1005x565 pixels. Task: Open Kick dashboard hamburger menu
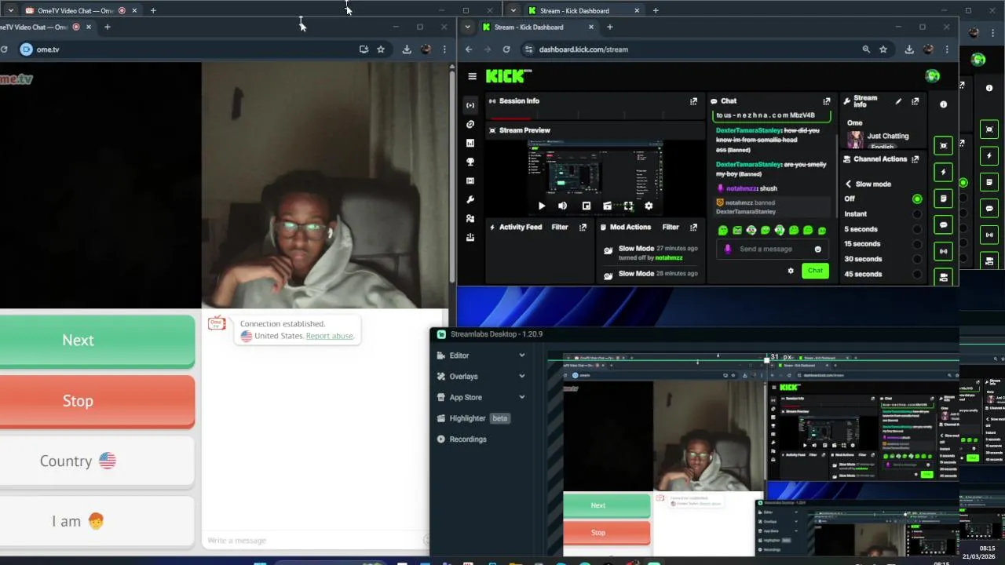point(472,76)
